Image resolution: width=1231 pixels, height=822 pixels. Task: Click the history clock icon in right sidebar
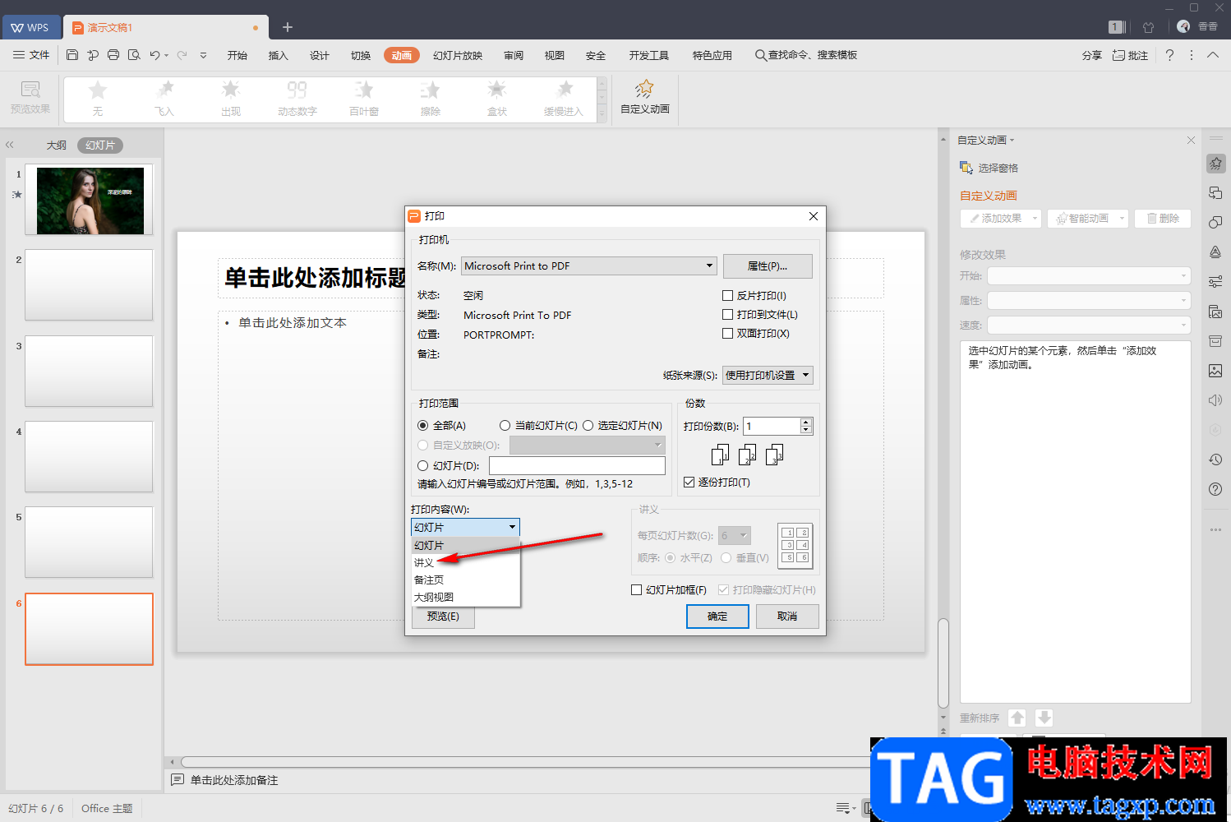tap(1215, 459)
